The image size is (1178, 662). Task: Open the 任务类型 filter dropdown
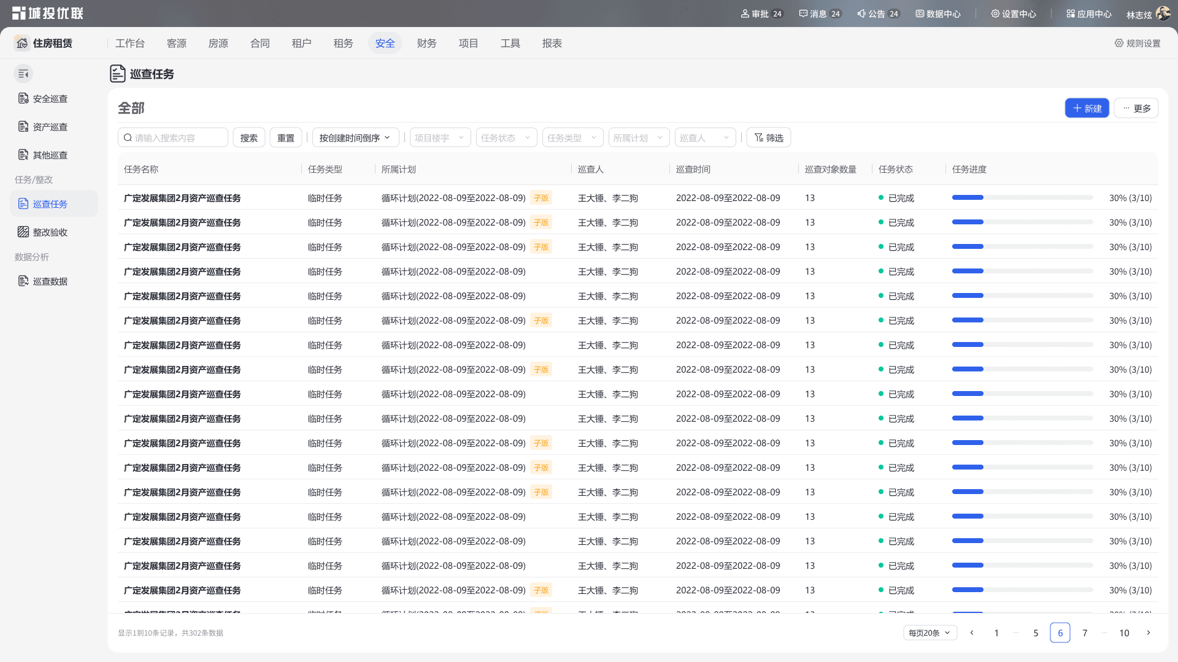[x=572, y=138]
